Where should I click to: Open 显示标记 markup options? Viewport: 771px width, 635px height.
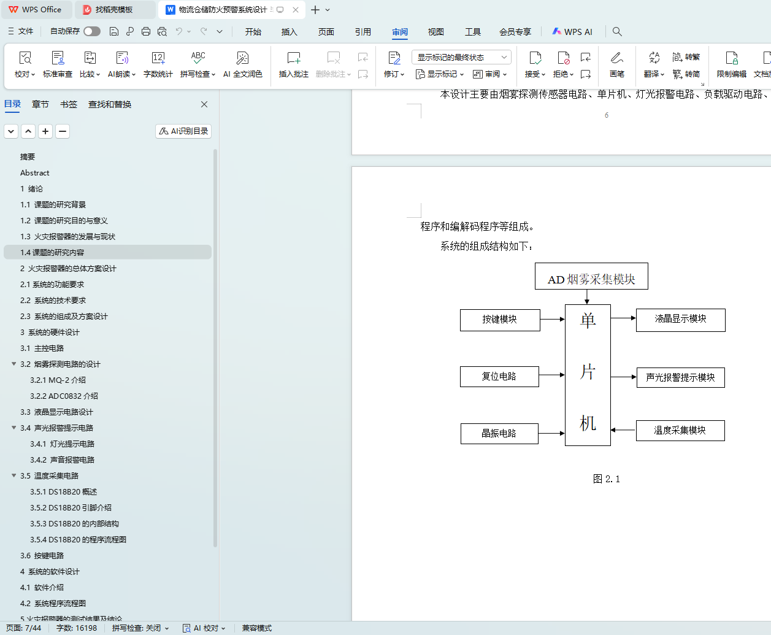point(440,74)
